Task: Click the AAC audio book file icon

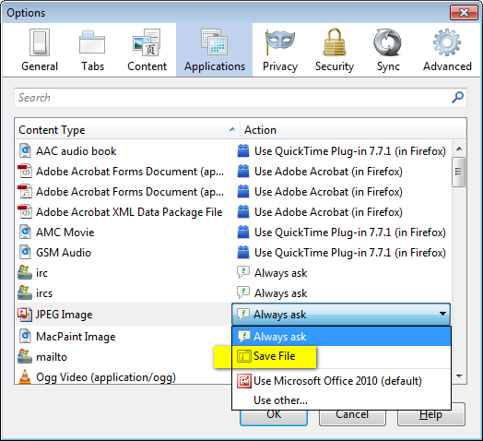Action: point(25,151)
